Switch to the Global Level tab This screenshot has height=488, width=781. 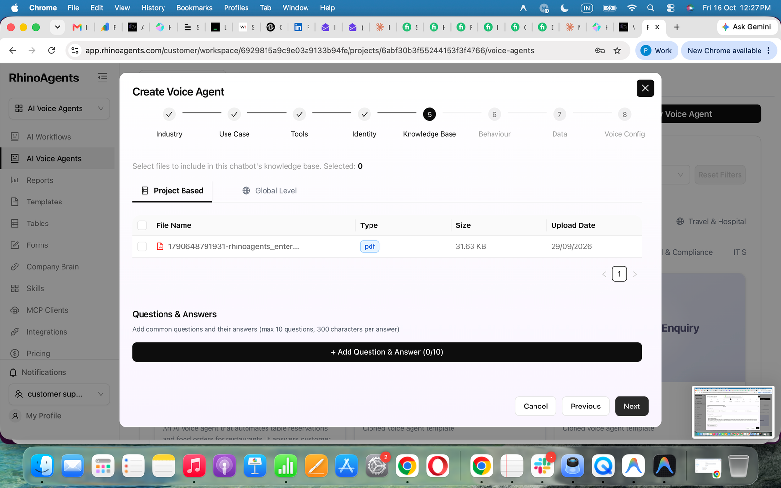269,191
